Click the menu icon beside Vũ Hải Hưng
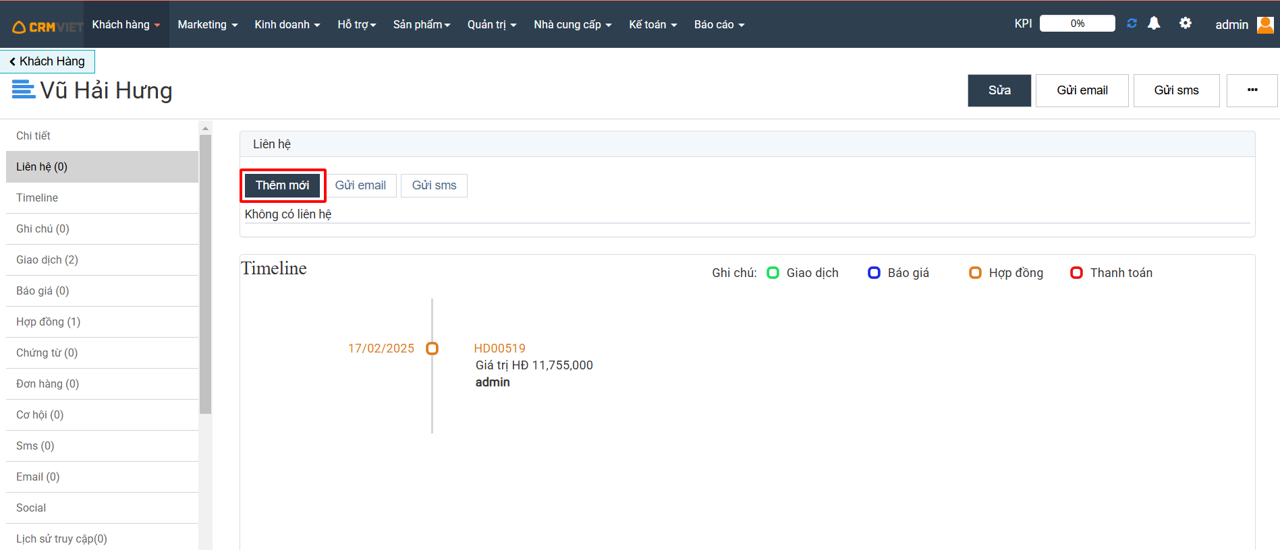The height and width of the screenshot is (550, 1280). pos(24,89)
